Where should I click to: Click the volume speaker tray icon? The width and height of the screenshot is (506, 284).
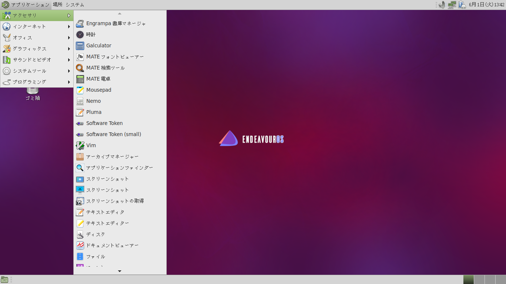pyautogui.click(x=442, y=5)
